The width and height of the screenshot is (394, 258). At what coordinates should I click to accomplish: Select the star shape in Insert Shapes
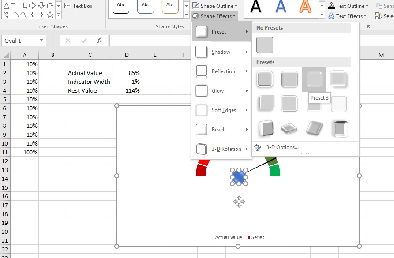click(50, 14)
